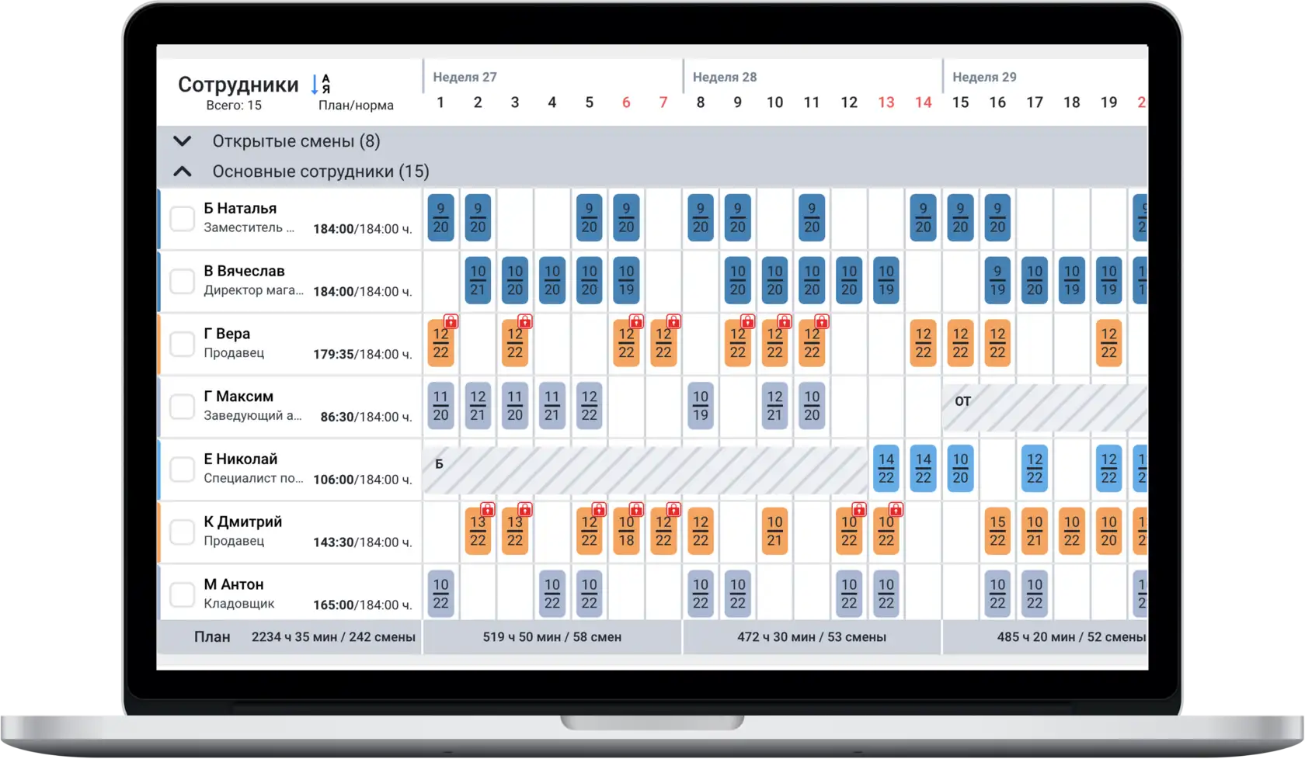Click the План/норма column label
This screenshot has height=759, width=1305.
[356, 106]
